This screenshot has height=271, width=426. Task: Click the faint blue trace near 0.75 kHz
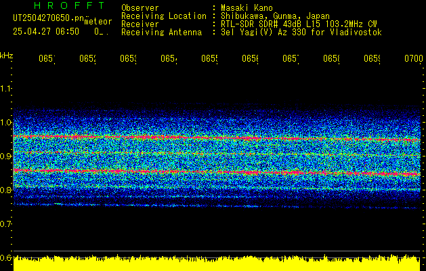(217, 206)
